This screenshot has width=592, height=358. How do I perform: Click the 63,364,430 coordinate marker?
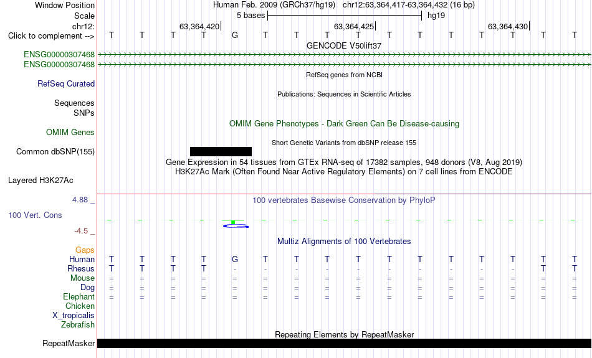click(x=508, y=26)
